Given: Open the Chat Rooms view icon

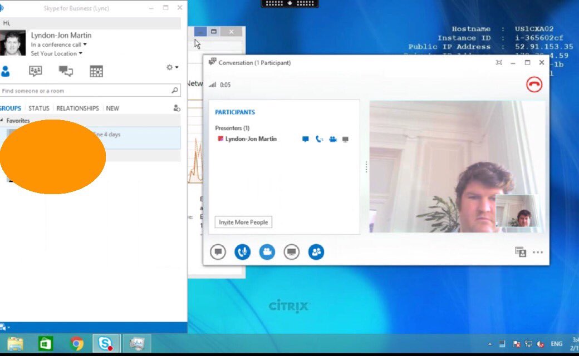Looking at the screenshot, I should tap(36, 71).
